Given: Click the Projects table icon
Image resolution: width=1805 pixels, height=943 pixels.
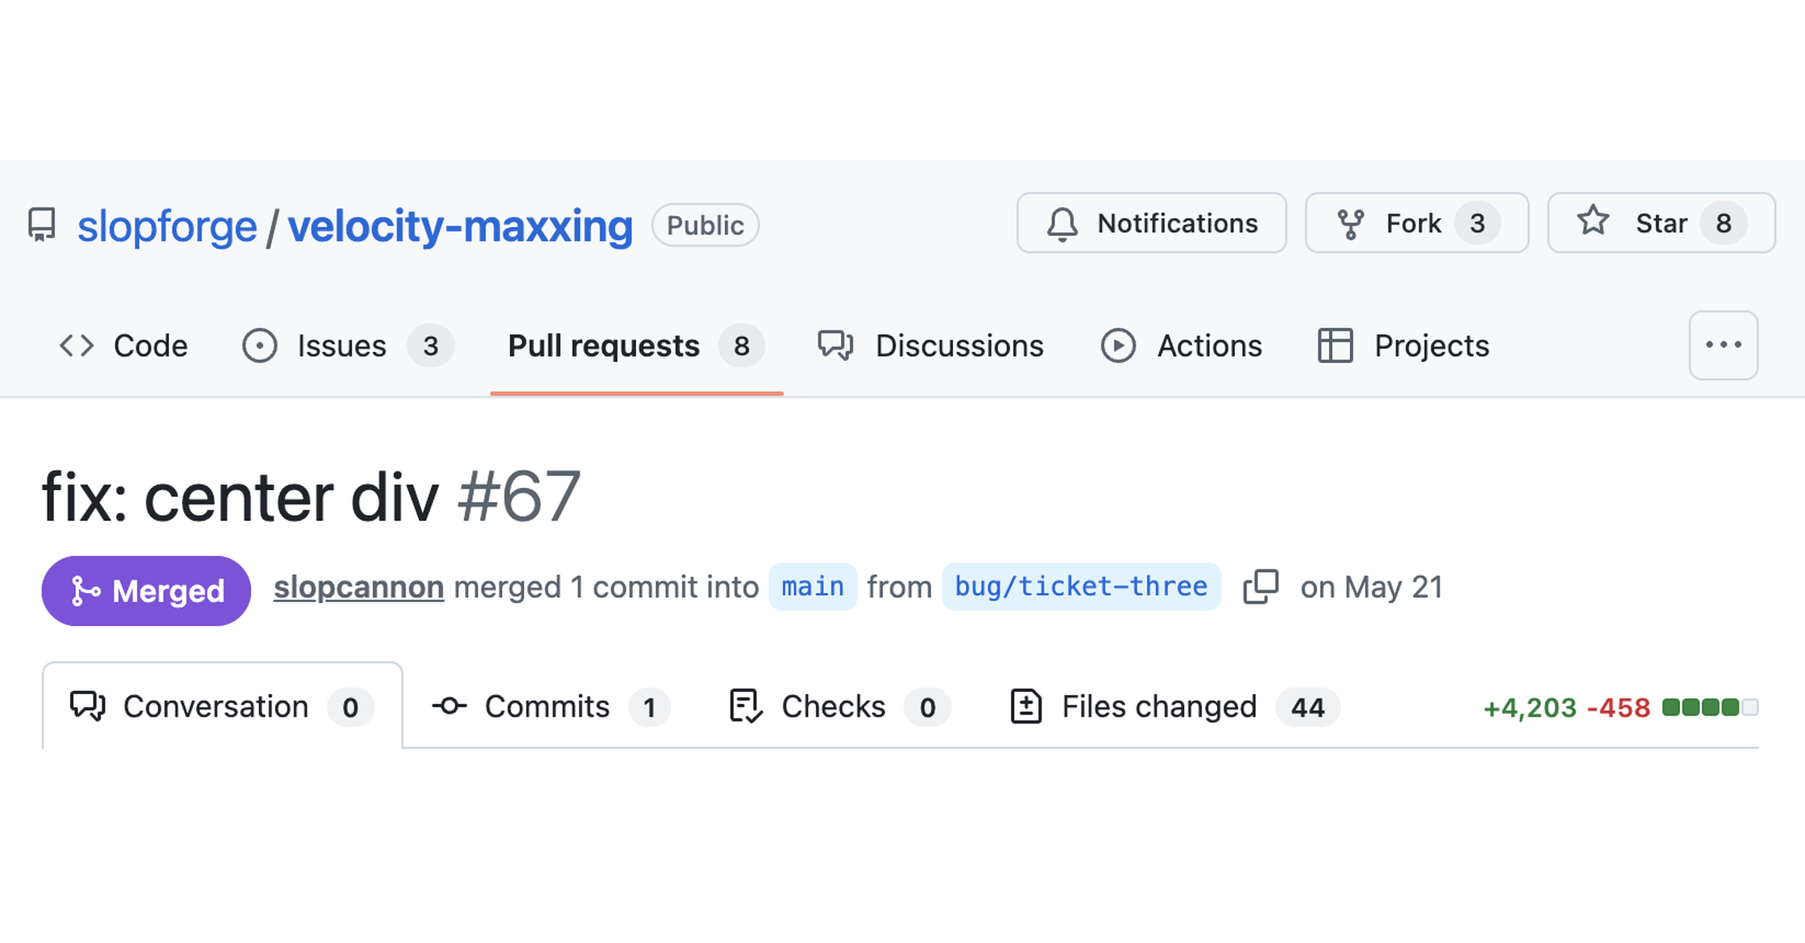Looking at the screenshot, I should point(1336,346).
